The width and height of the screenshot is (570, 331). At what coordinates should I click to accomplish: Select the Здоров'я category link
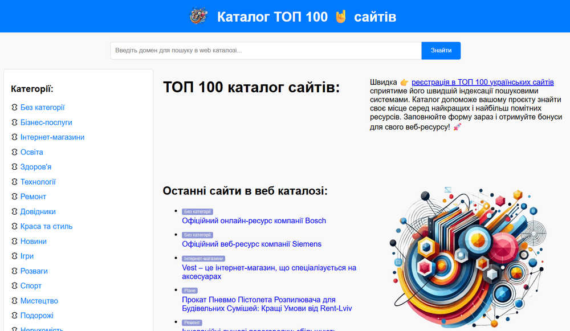click(x=36, y=167)
